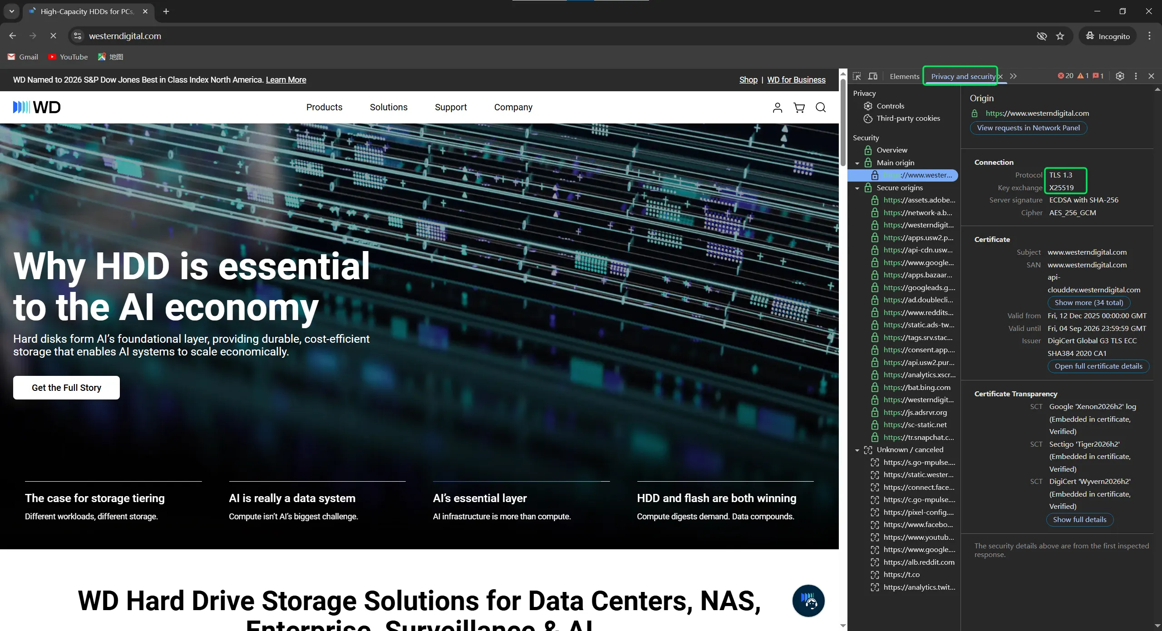This screenshot has height=631, width=1162.
Task: Collapse the Secure origins tree node
Action: coord(857,188)
